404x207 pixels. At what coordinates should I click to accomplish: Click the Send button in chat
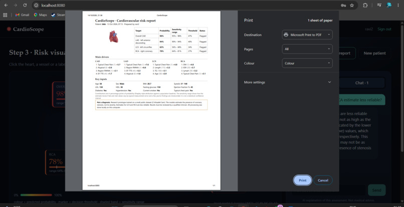point(377,190)
